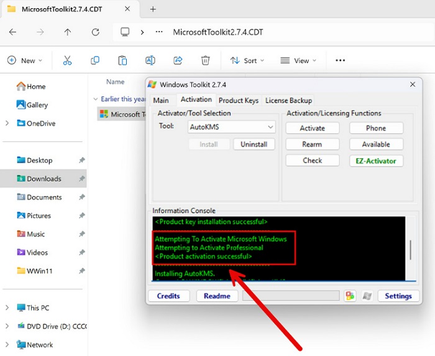Click the Uninstall button
435x356 pixels.
[x=254, y=144]
